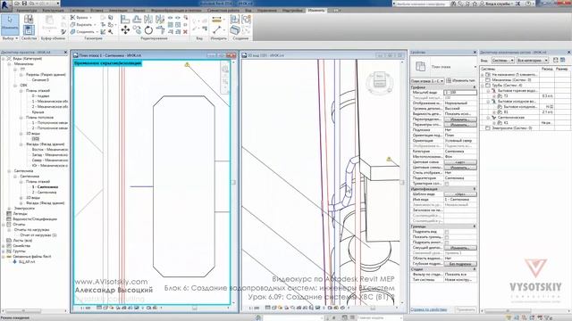Screen dimensions: 572x321
Task: Select К1 system in System Browser
Action: tap(506, 123)
